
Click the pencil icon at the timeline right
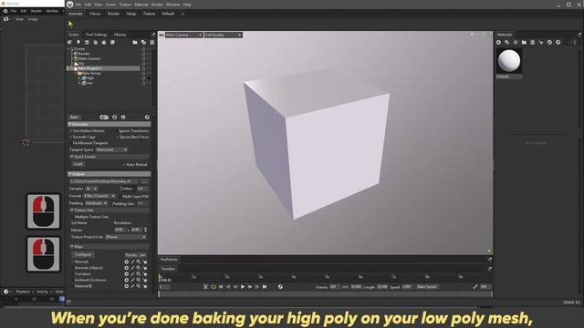475,287
